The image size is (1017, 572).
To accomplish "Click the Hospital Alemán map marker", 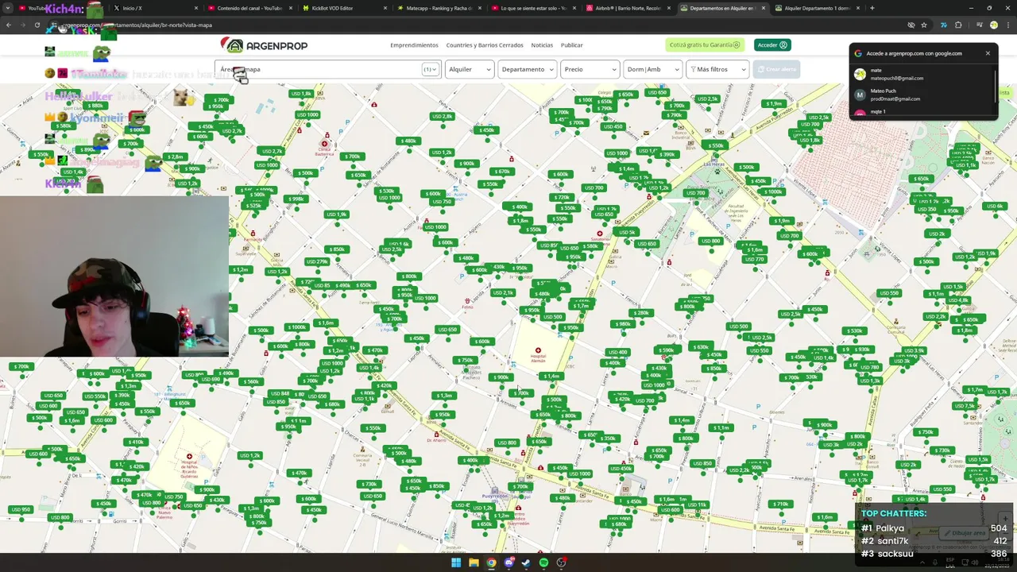I will click(538, 350).
